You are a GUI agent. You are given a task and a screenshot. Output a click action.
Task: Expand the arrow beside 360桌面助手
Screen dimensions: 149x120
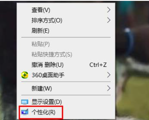109,75
